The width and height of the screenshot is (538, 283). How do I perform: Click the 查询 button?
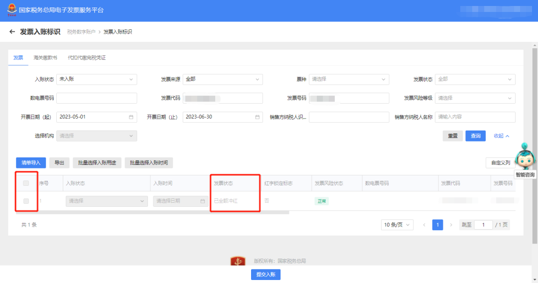pos(475,136)
